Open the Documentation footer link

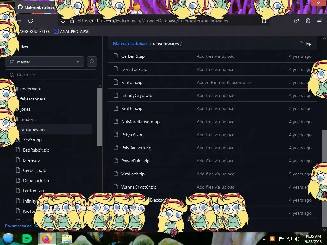pyautogui.click(x=18, y=226)
